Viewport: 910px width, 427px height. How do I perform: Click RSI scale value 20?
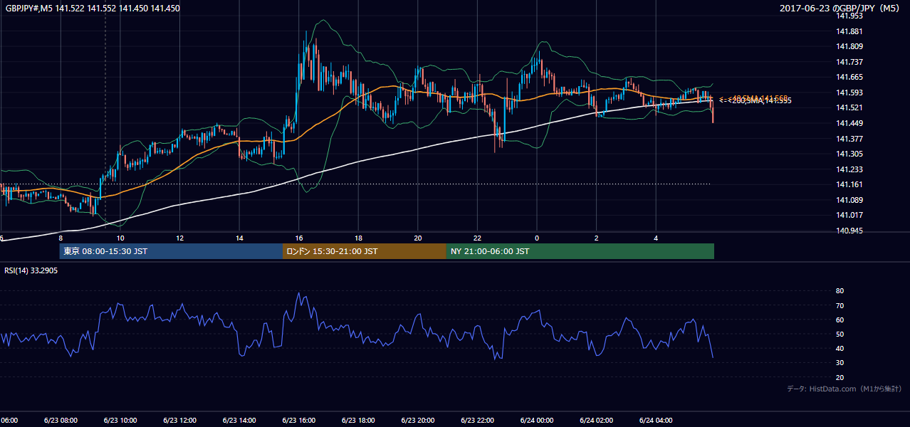pos(840,377)
